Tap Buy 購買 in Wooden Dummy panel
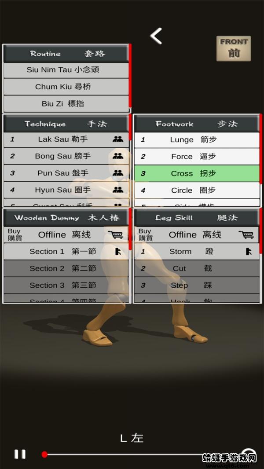The height and width of the screenshot is (469, 264). click(x=15, y=235)
